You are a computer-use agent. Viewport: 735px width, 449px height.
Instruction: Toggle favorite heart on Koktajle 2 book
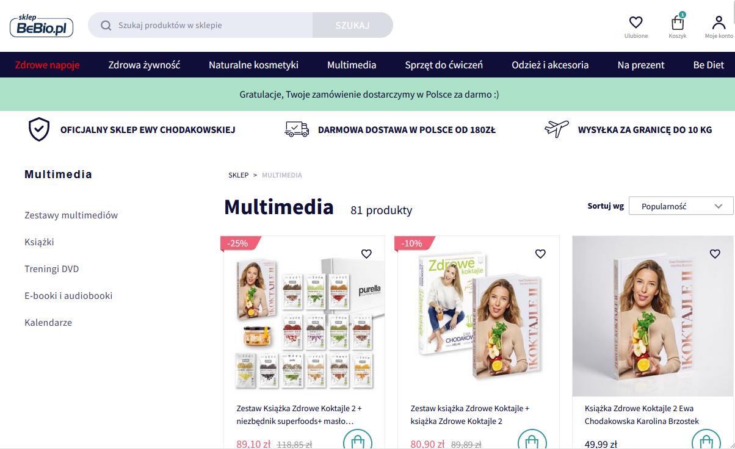coord(715,254)
